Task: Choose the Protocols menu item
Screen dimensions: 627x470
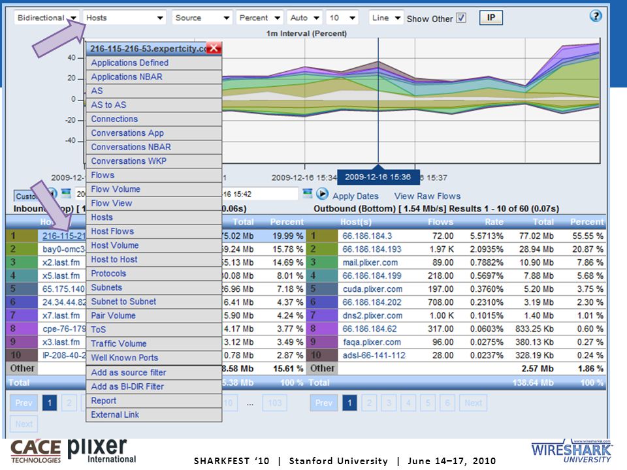Action: (154, 274)
